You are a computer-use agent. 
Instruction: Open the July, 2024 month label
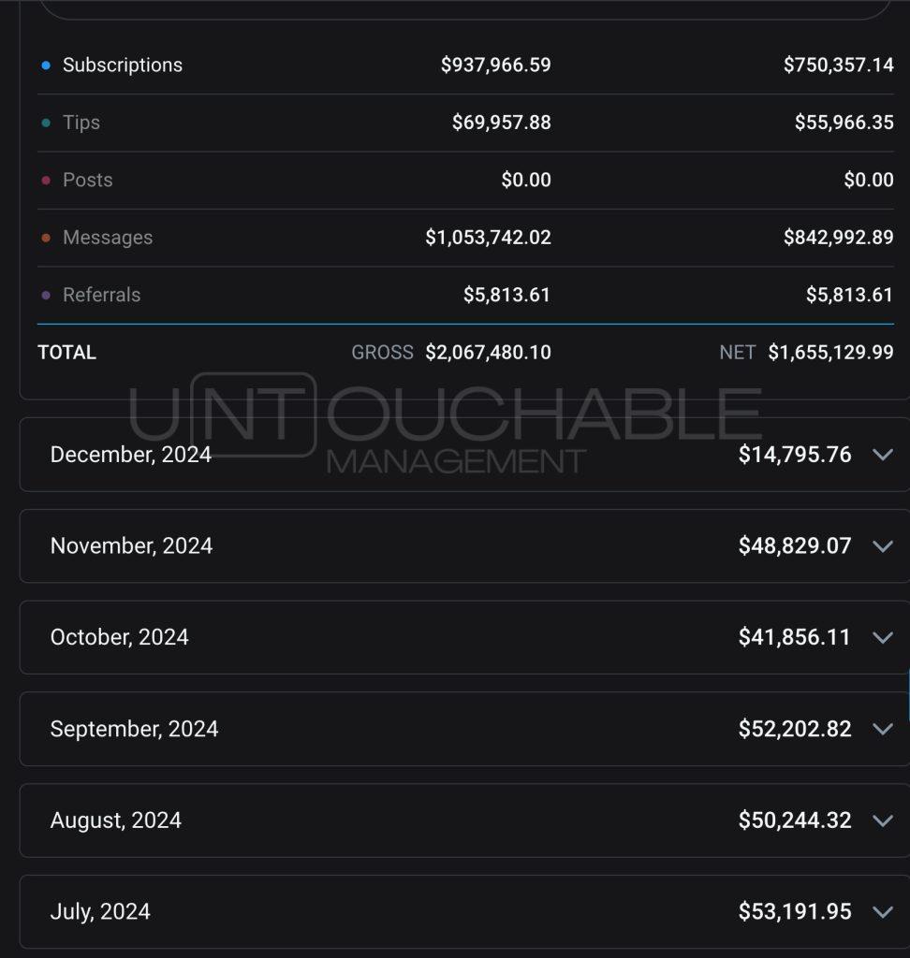coord(100,911)
